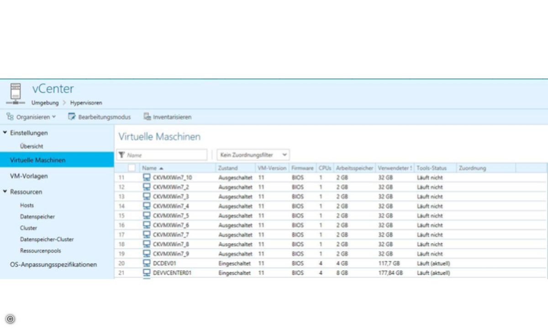Image resolution: width=548 pixels, height=329 pixels.
Task: Click the VM icon of DEVVCENTER01
Action: click(147, 273)
